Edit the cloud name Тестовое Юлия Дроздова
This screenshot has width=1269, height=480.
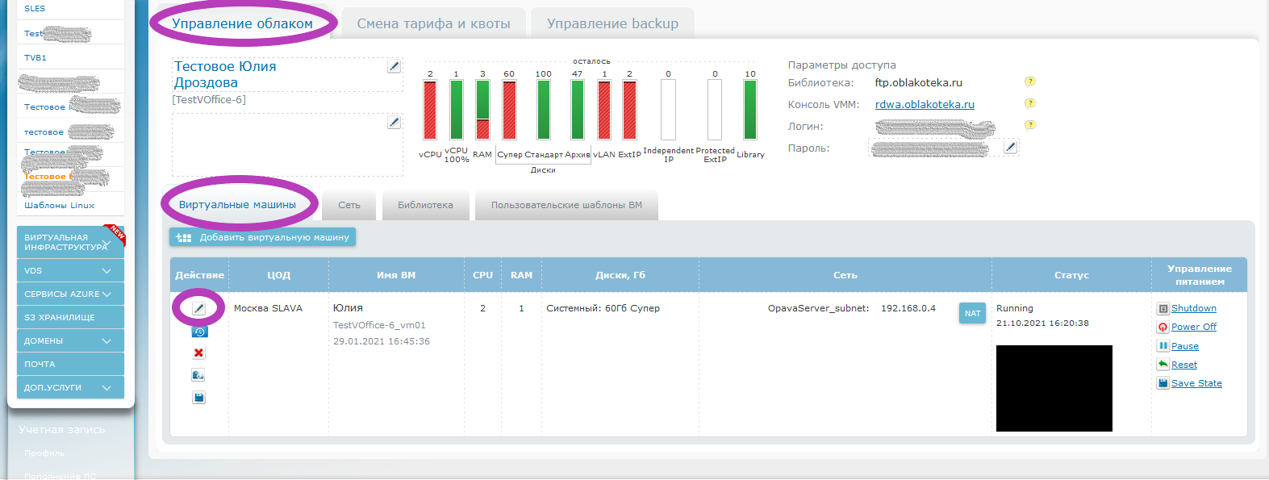click(x=394, y=66)
